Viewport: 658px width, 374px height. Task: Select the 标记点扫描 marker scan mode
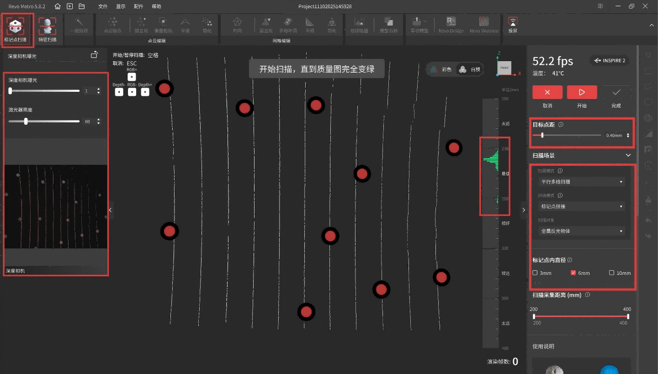(17, 30)
